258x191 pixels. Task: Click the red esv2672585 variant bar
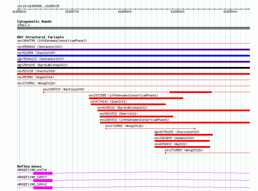(x=136, y=98)
